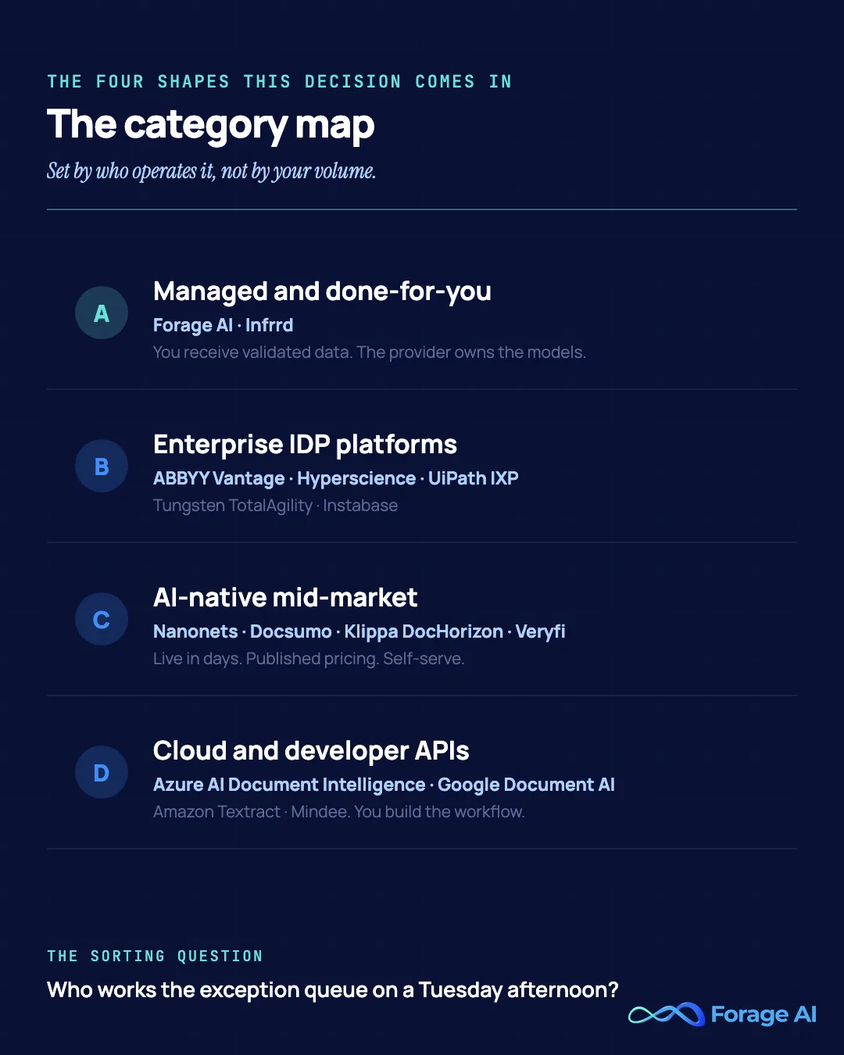The image size is (844, 1055).
Task: Click 'Tungsten TotalAgility · Instabase' line
Action: (x=275, y=506)
